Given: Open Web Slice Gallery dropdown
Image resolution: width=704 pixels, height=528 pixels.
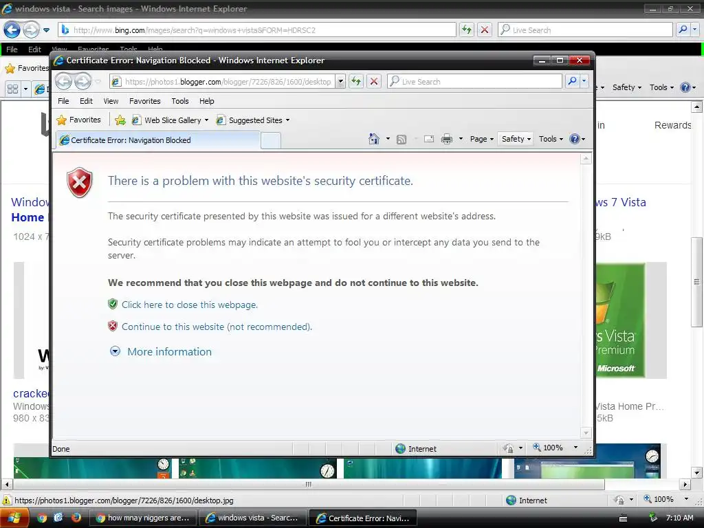Looking at the screenshot, I should (206, 120).
